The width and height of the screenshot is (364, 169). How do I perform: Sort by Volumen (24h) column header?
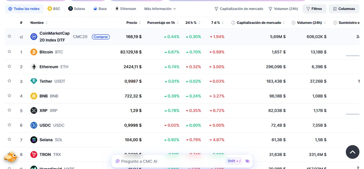click(x=312, y=23)
